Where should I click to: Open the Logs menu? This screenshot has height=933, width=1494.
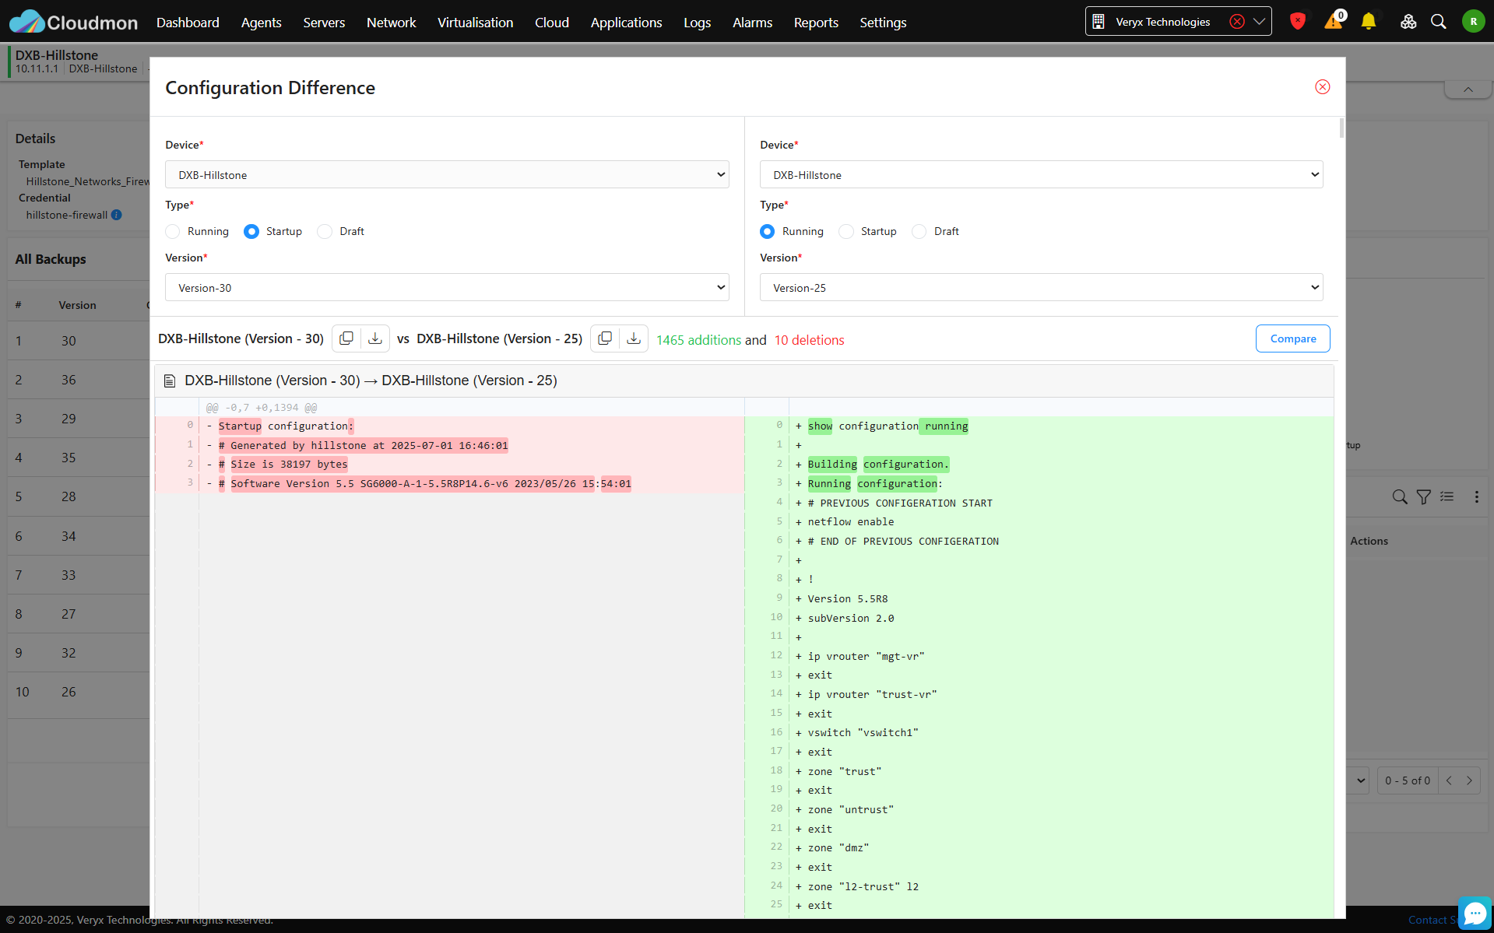[x=697, y=23]
